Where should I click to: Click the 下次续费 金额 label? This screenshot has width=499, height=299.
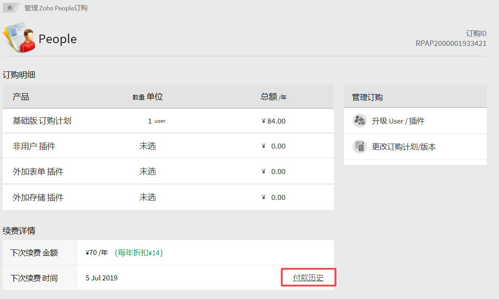[34, 253]
